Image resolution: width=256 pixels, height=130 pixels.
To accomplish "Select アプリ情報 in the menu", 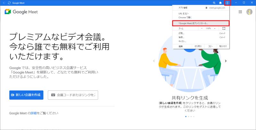I will [183, 8].
